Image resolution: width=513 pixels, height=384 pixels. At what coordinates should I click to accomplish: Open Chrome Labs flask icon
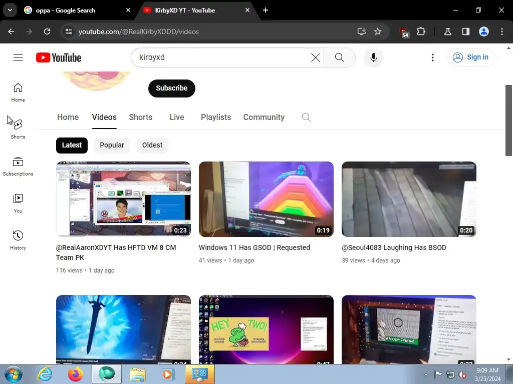pos(447,31)
